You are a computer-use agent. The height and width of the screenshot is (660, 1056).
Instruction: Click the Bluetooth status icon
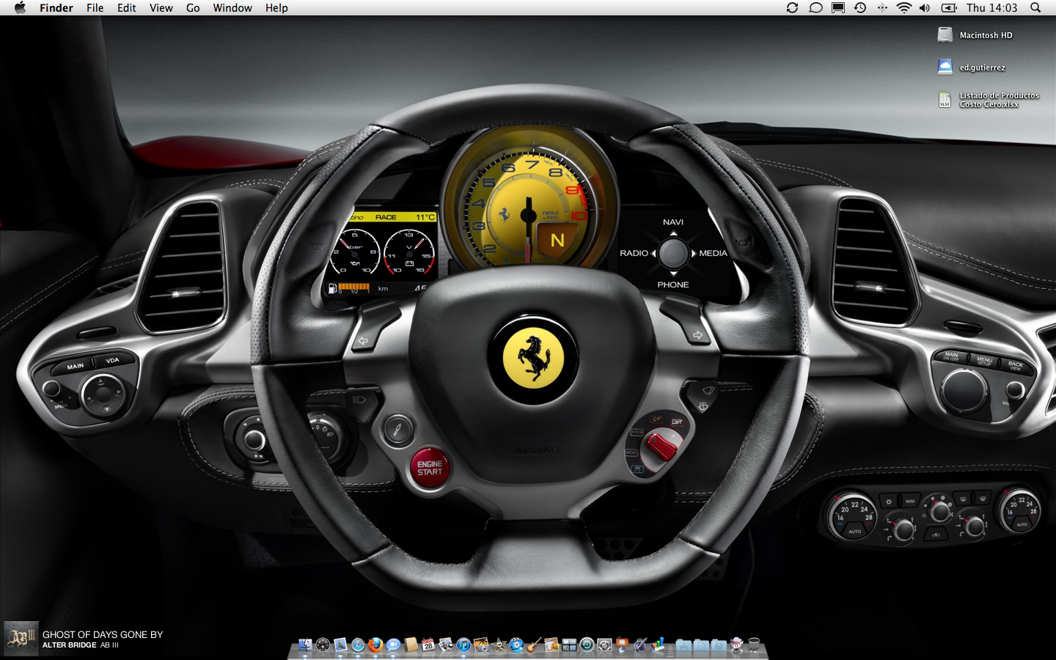click(x=882, y=7)
